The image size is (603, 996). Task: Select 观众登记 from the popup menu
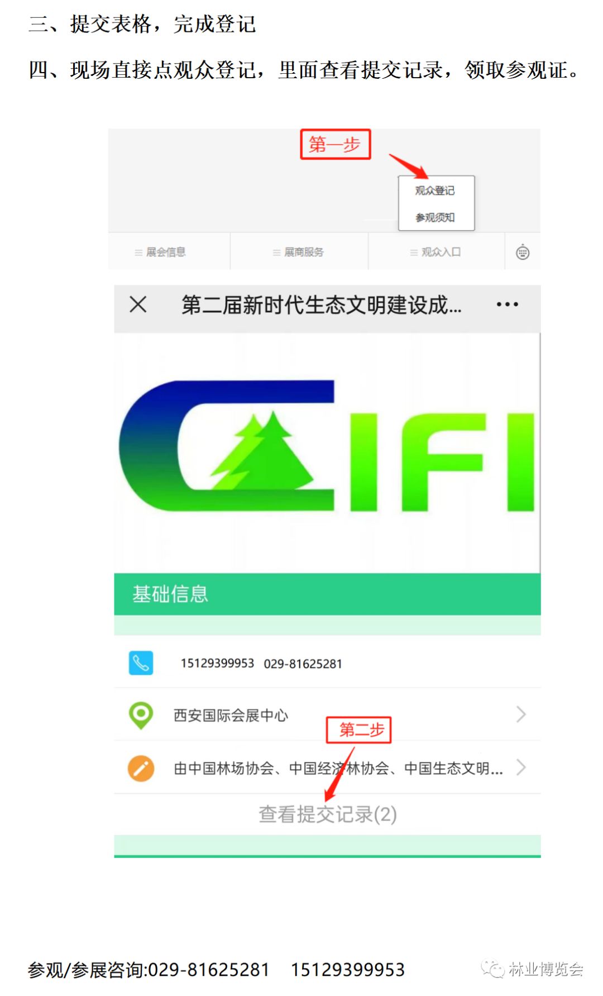click(435, 190)
